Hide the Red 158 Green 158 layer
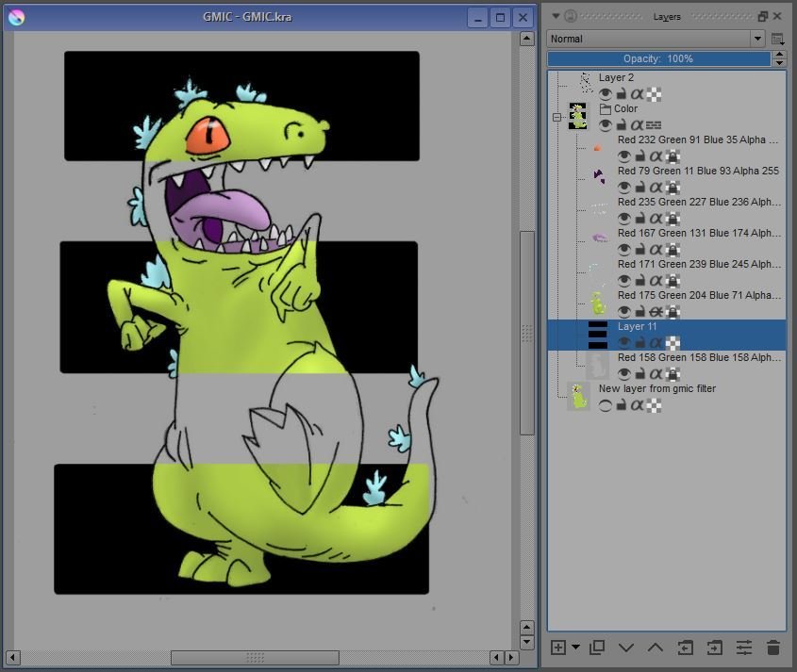This screenshot has height=672, width=797. coord(624,374)
